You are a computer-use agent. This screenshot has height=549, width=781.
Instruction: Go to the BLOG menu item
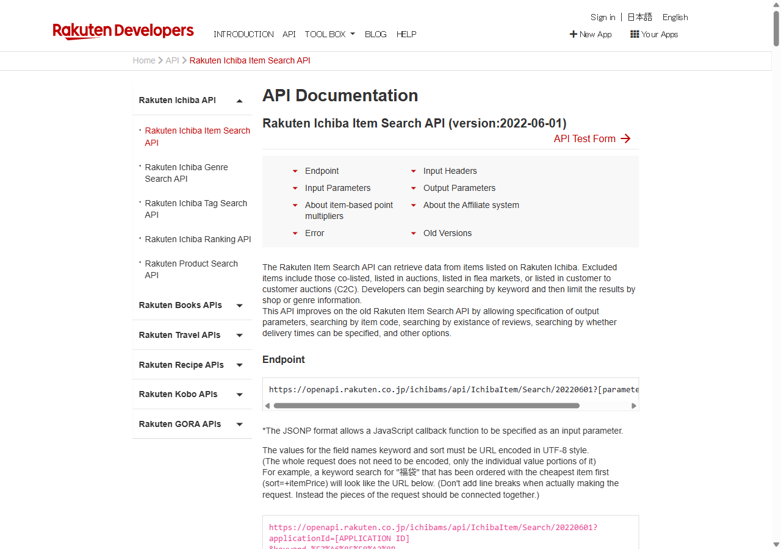(375, 34)
